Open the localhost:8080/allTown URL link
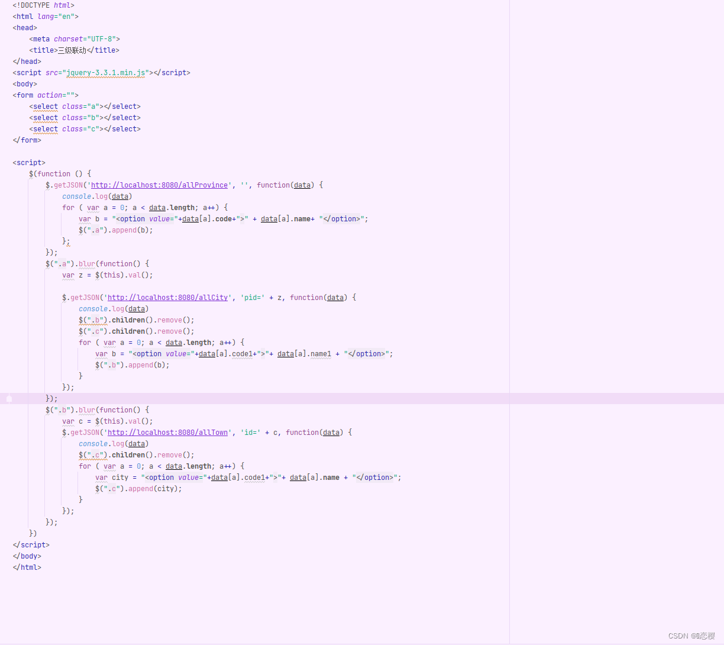The height and width of the screenshot is (645, 724). coord(167,433)
